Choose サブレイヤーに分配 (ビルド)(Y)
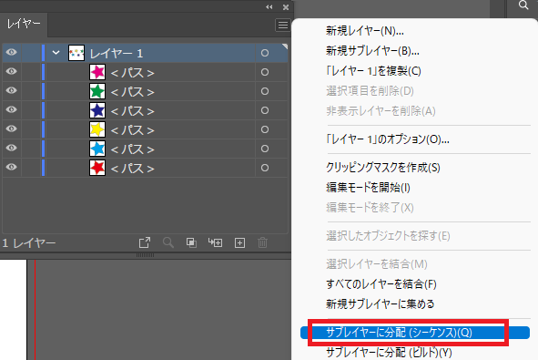 (389, 352)
